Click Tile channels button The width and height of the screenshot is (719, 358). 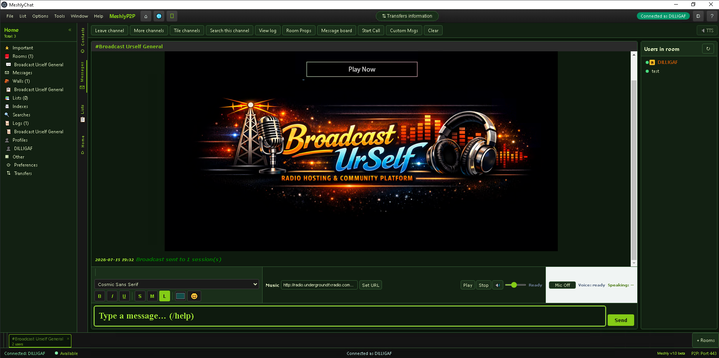(x=187, y=31)
